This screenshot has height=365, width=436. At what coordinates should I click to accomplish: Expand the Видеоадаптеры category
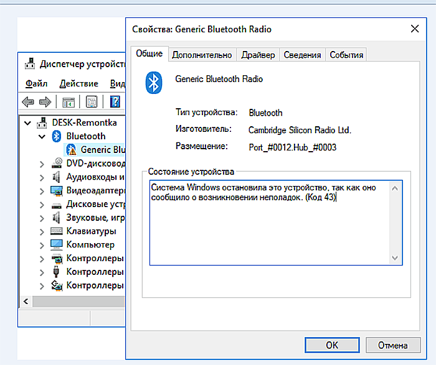pyautogui.click(x=42, y=192)
